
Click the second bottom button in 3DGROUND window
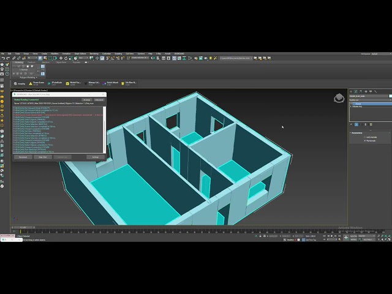pos(43,157)
